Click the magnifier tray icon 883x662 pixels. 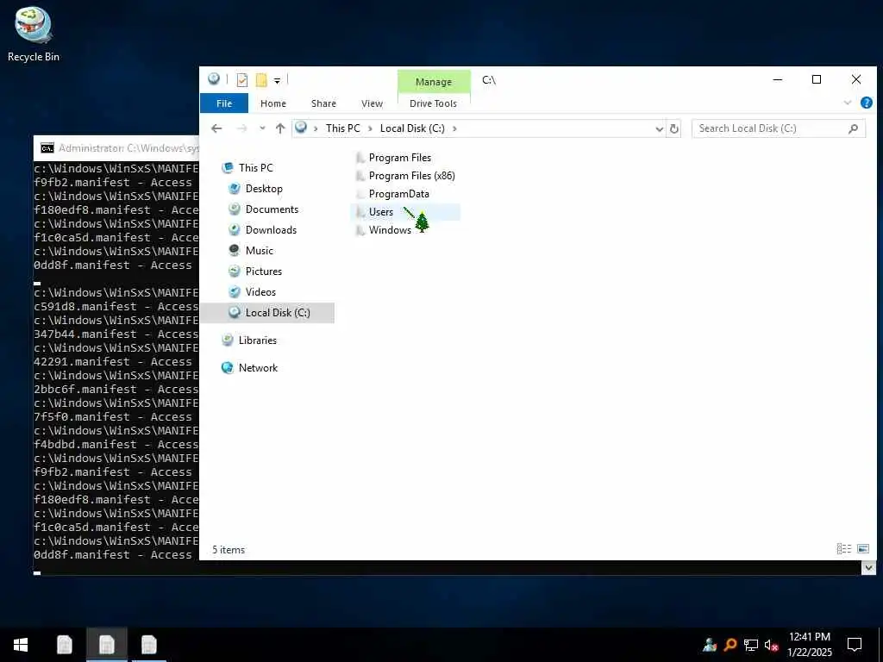click(730, 645)
